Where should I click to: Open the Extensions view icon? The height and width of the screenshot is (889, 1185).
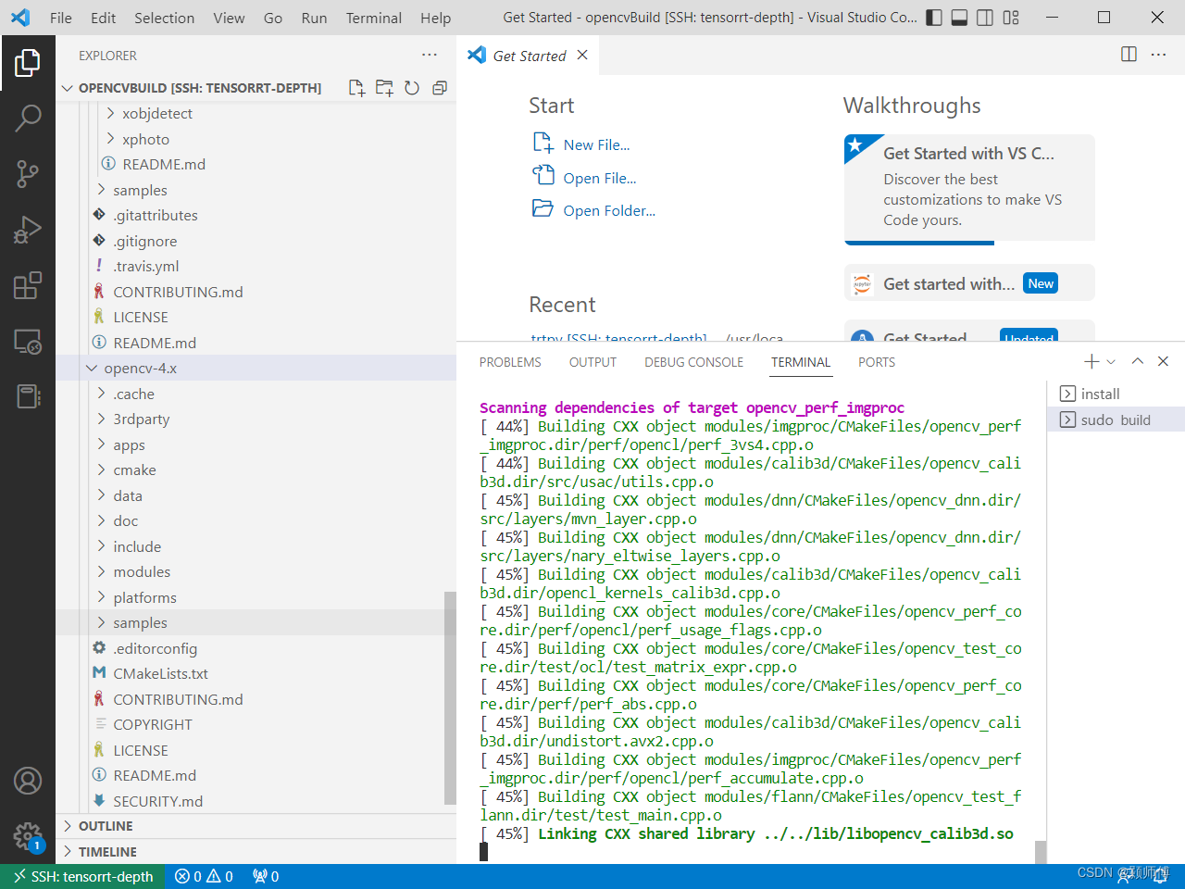pos(29,285)
